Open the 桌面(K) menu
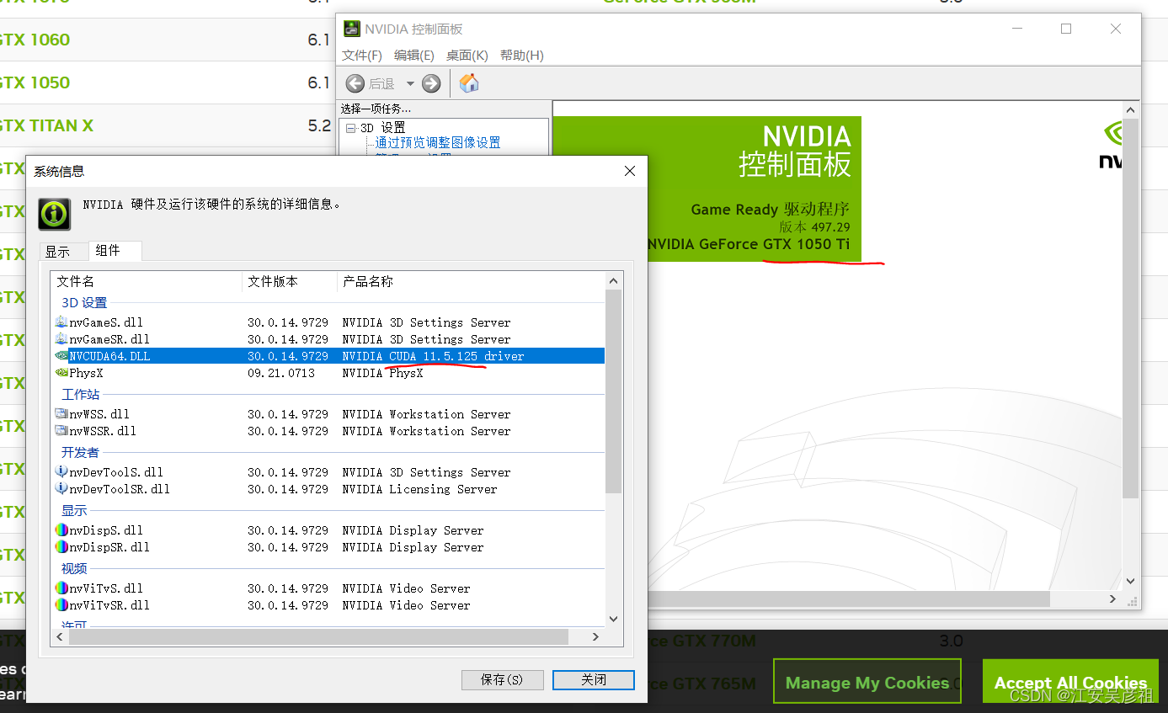The image size is (1168, 713). click(x=467, y=56)
